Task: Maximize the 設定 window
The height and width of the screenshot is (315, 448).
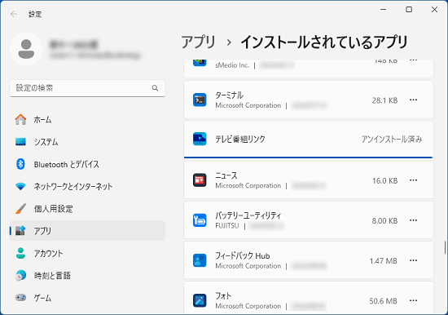Action: coord(409,10)
